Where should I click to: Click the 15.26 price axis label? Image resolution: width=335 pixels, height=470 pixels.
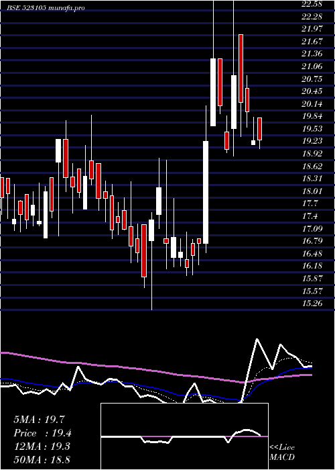(x=312, y=303)
